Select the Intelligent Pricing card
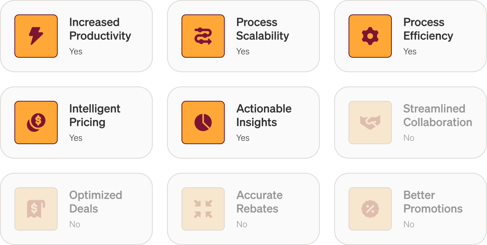Screen dimensions: 487x245 (x=76, y=122)
